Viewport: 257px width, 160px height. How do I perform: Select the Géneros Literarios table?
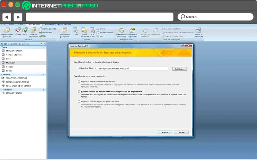[x=23, y=55]
